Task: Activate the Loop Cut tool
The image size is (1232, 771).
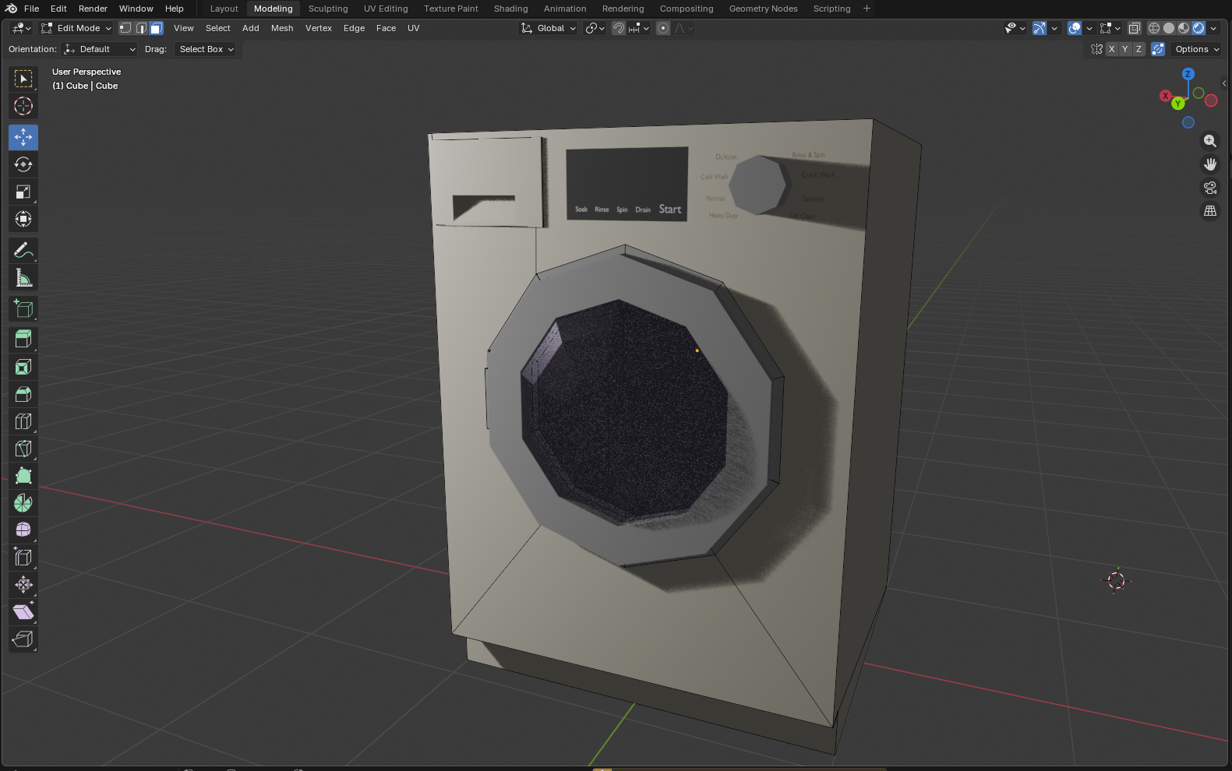Action: click(x=23, y=421)
